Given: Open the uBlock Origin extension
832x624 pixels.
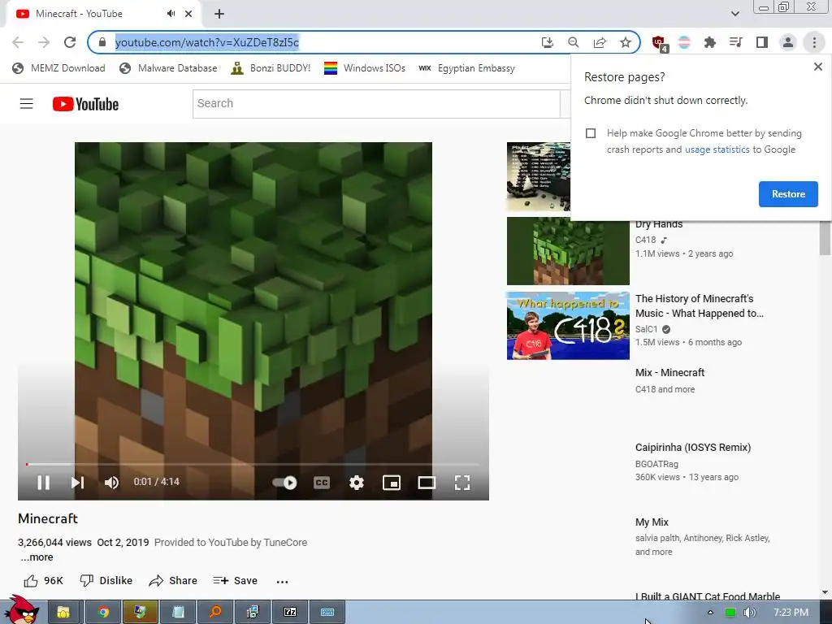Looking at the screenshot, I should tap(659, 43).
